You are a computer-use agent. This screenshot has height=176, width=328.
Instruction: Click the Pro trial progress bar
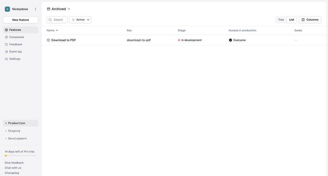20,156
